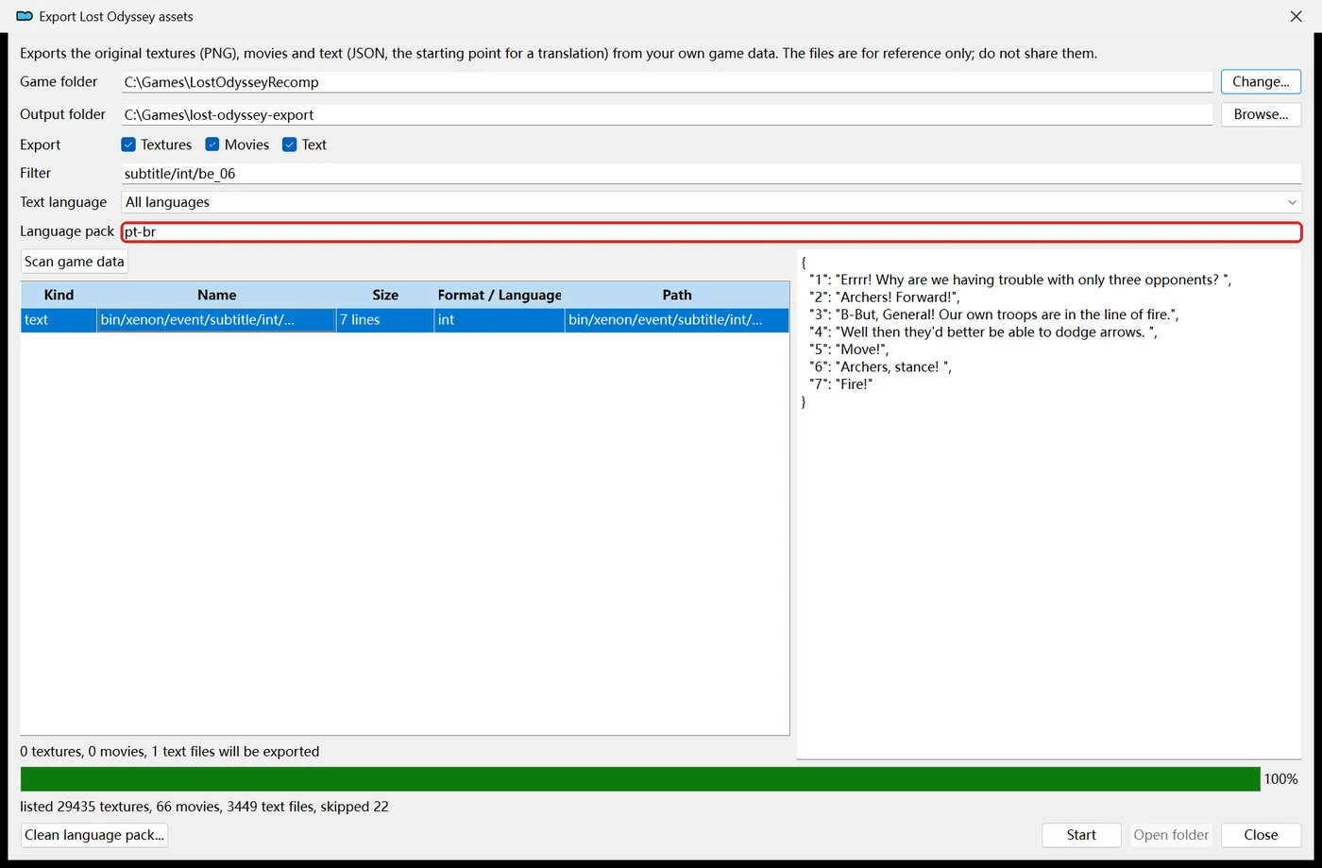Click the Change... game folder button
This screenshot has width=1322, height=868.
click(1261, 82)
